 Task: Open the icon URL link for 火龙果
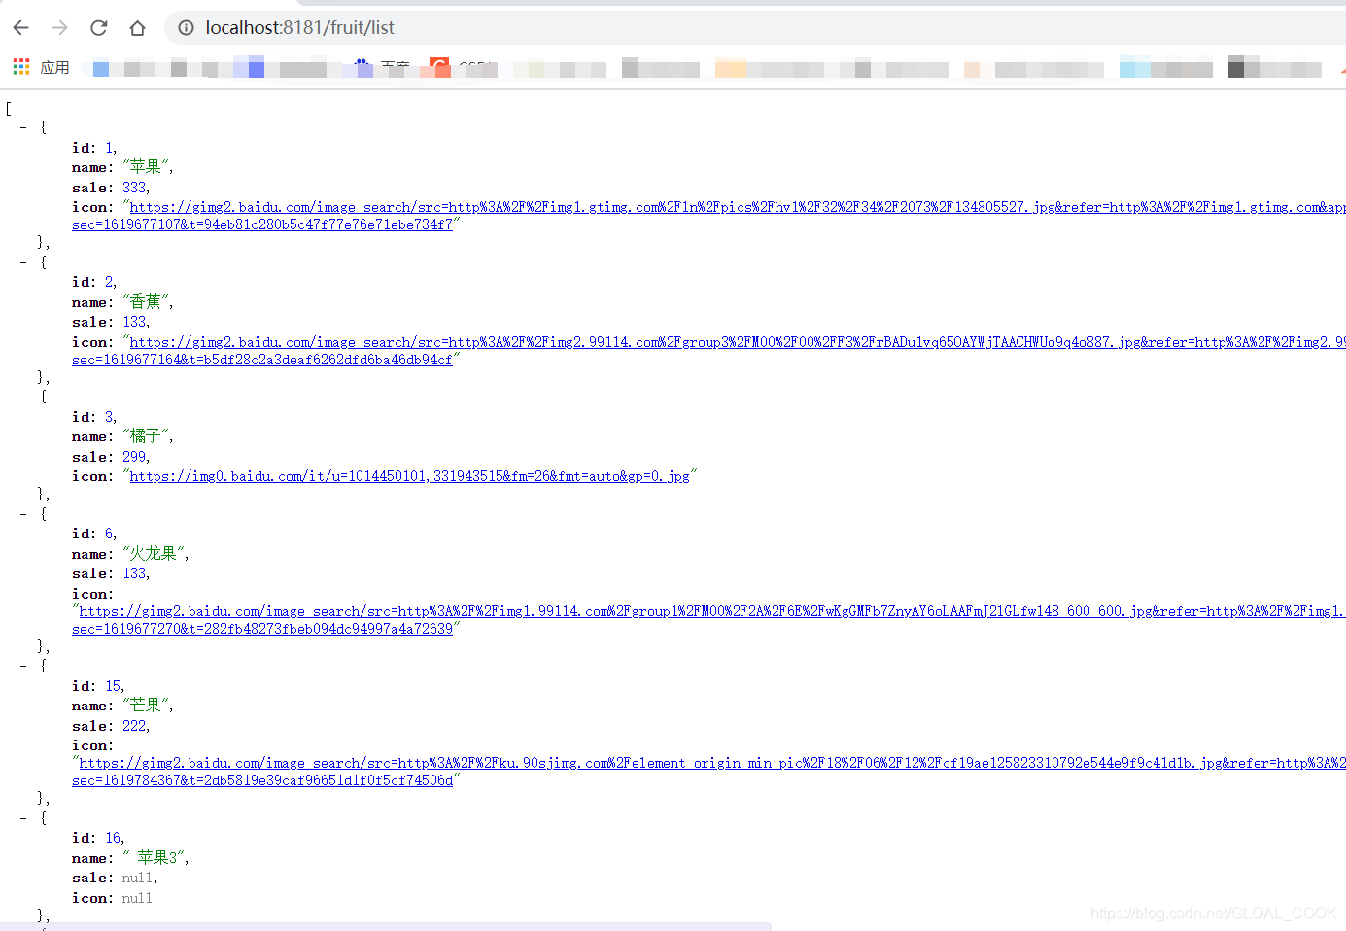(712, 611)
